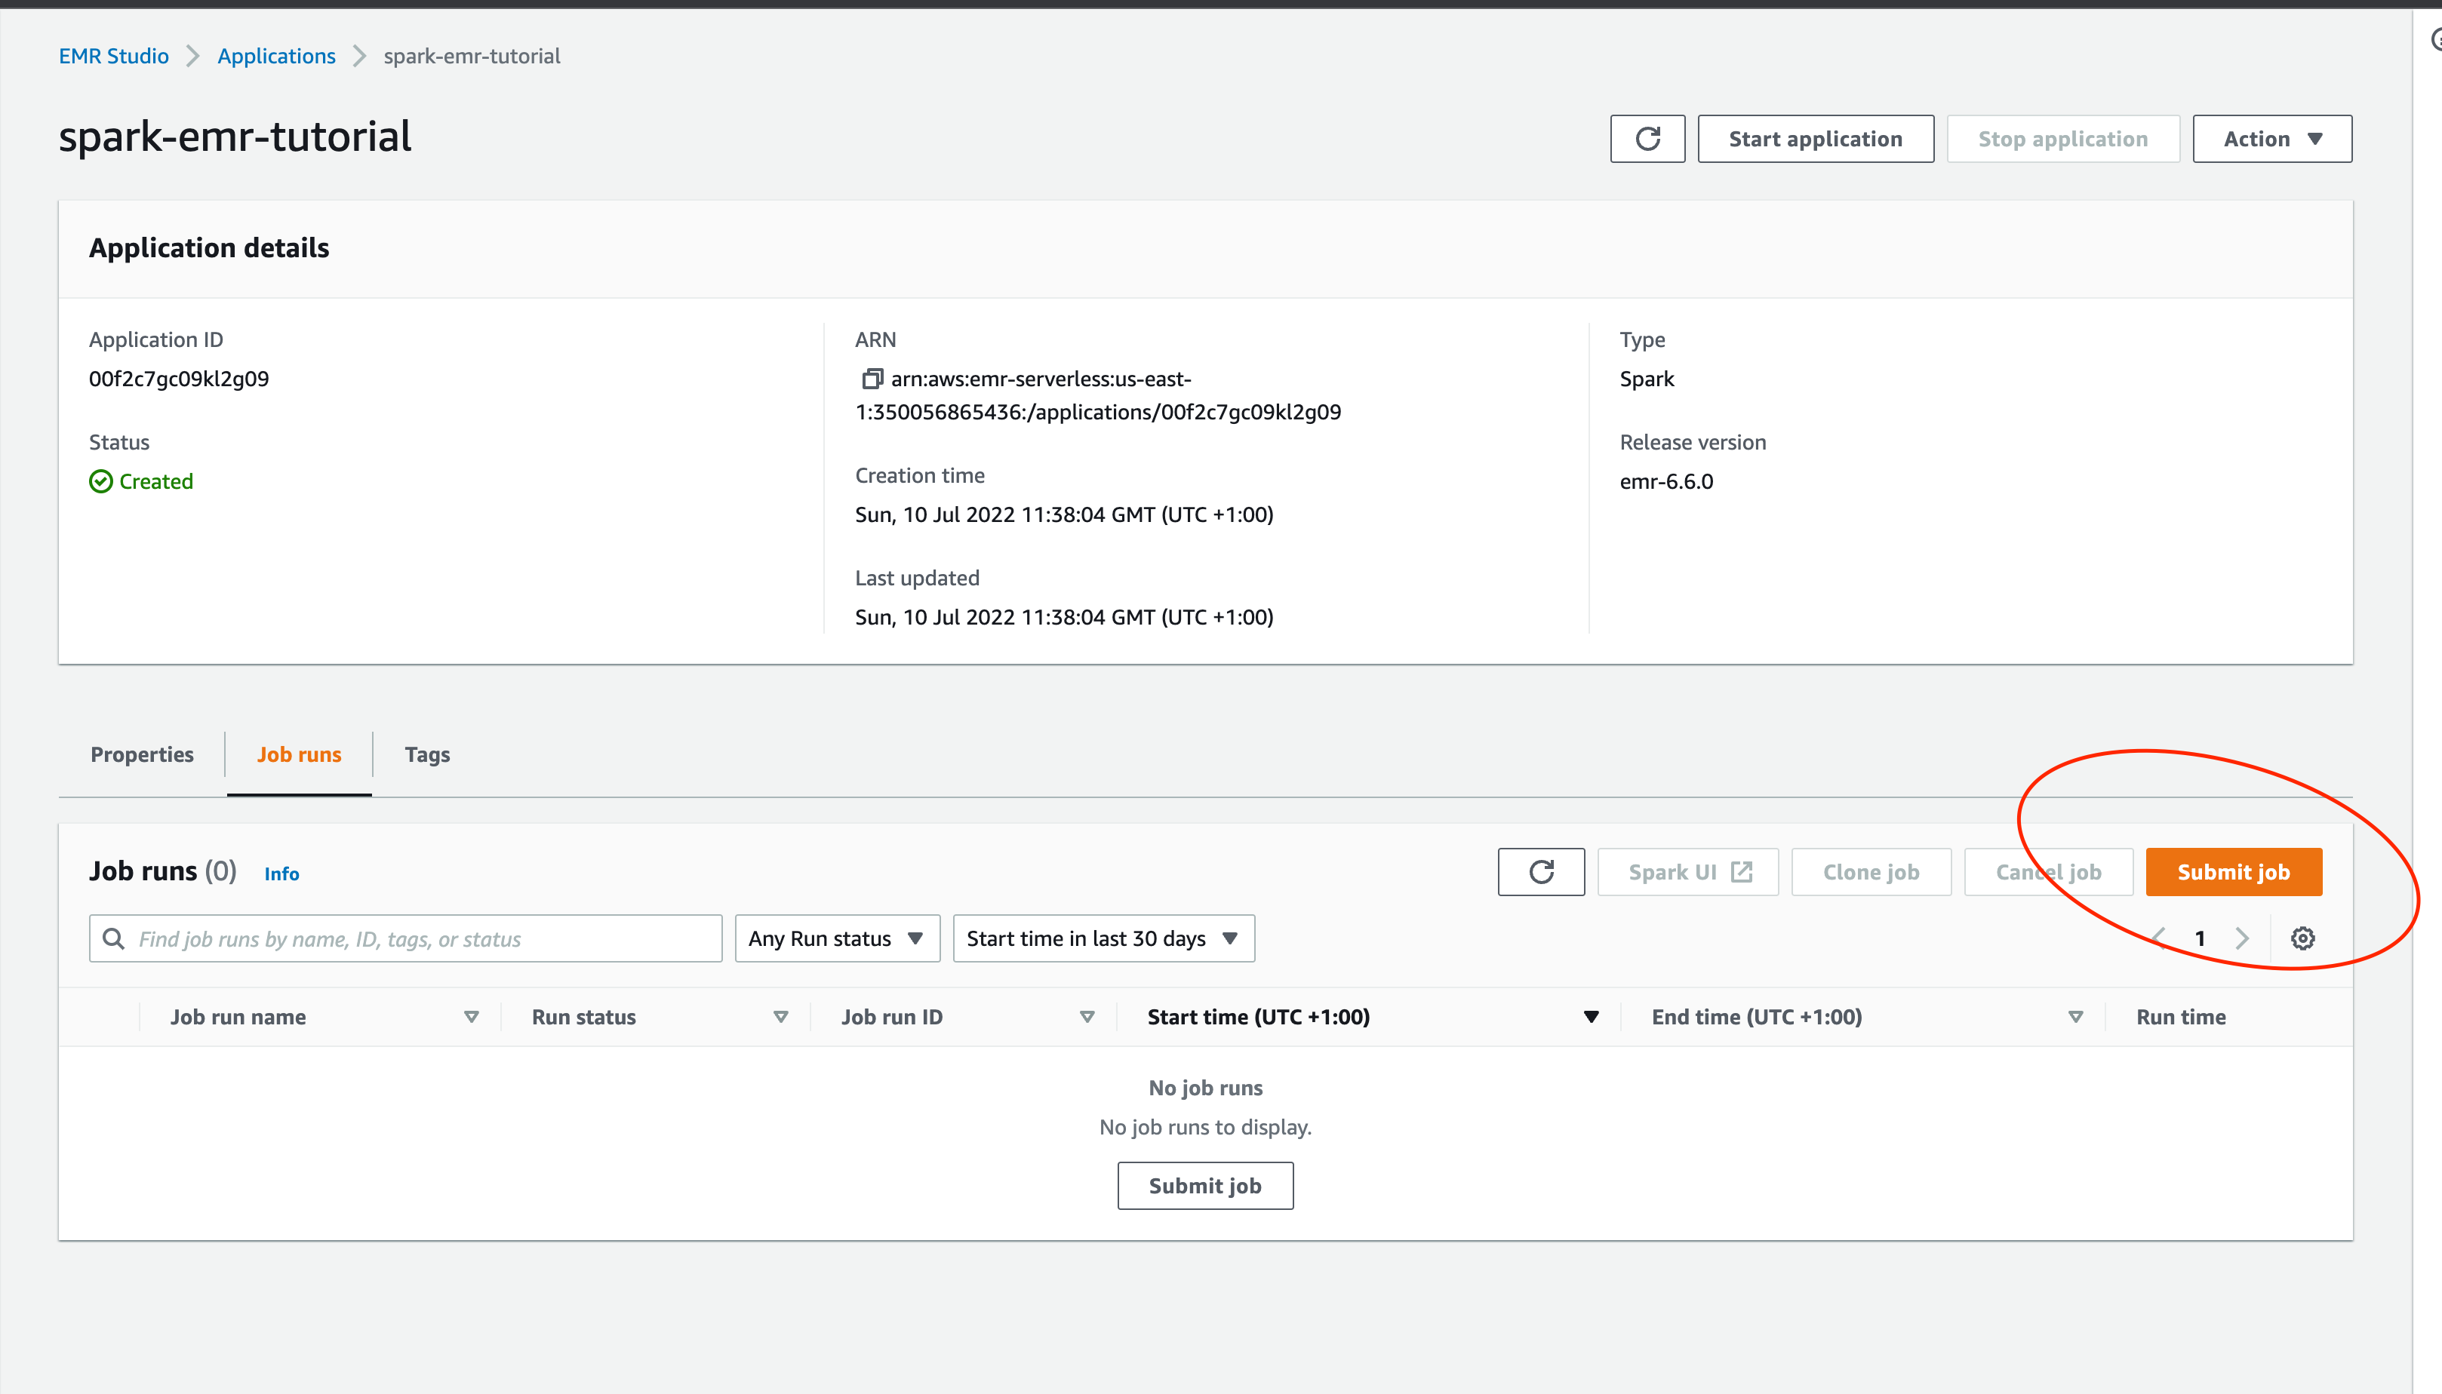Switch to the Properties tab
This screenshot has height=1394, width=2442.
(x=142, y=754)
